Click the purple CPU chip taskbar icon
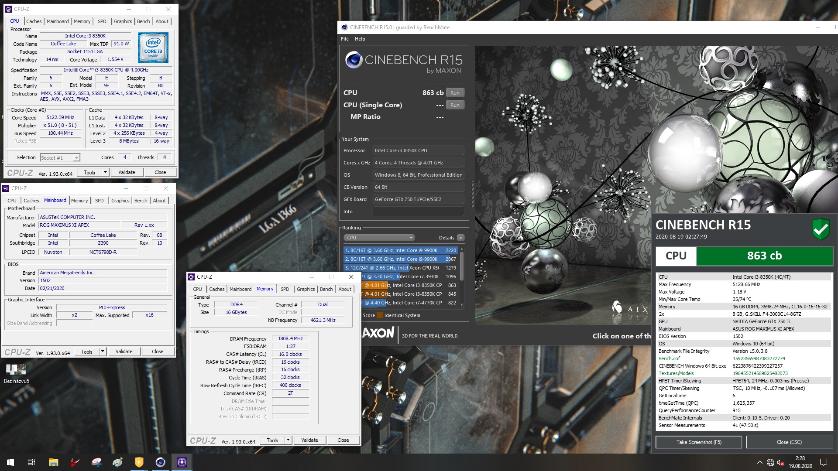This screenshot has width=838, height=471. point(182,462)
